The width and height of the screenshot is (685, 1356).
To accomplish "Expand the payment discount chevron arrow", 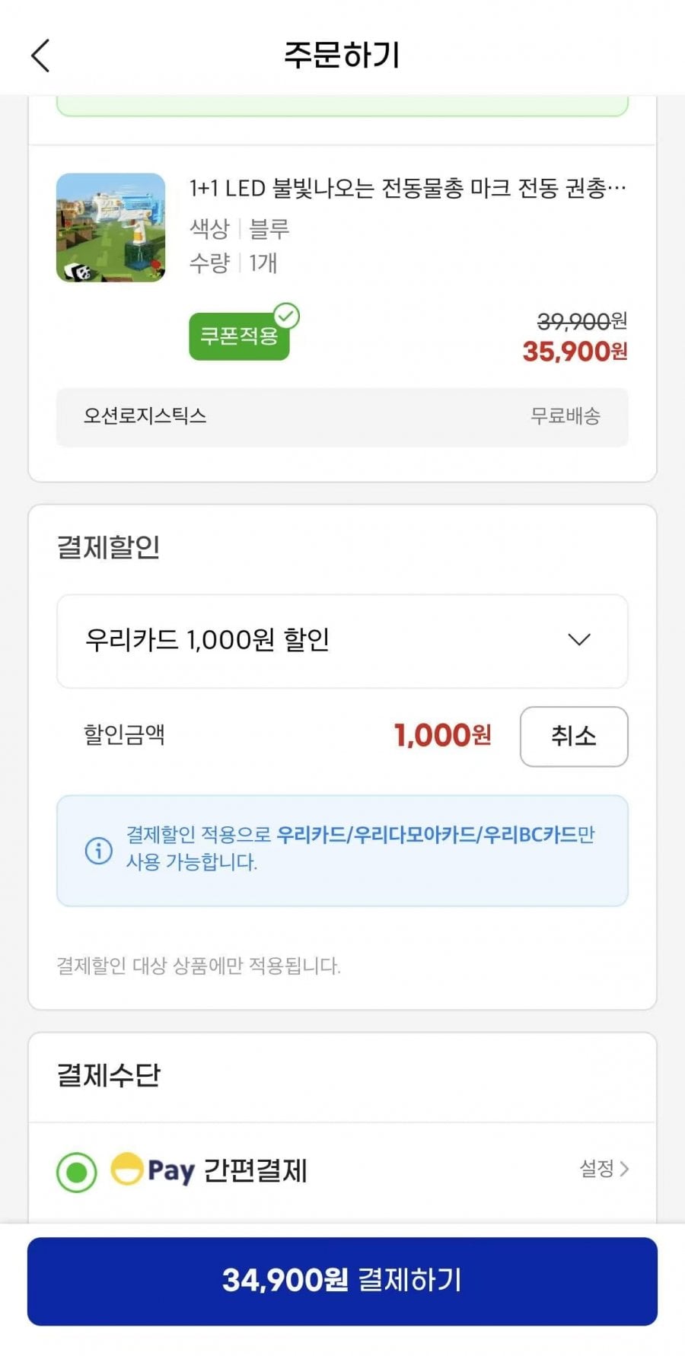I will tap(579, 640).
